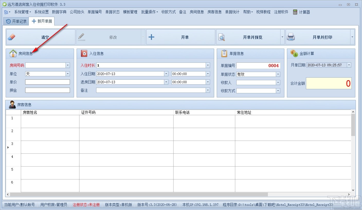
Task: Click the coins icon of 金额计算
Action: click(x=294, y=53)
